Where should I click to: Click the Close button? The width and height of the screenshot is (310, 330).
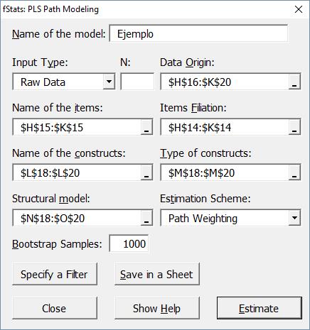pyautogui.click(x=55, y=308)
